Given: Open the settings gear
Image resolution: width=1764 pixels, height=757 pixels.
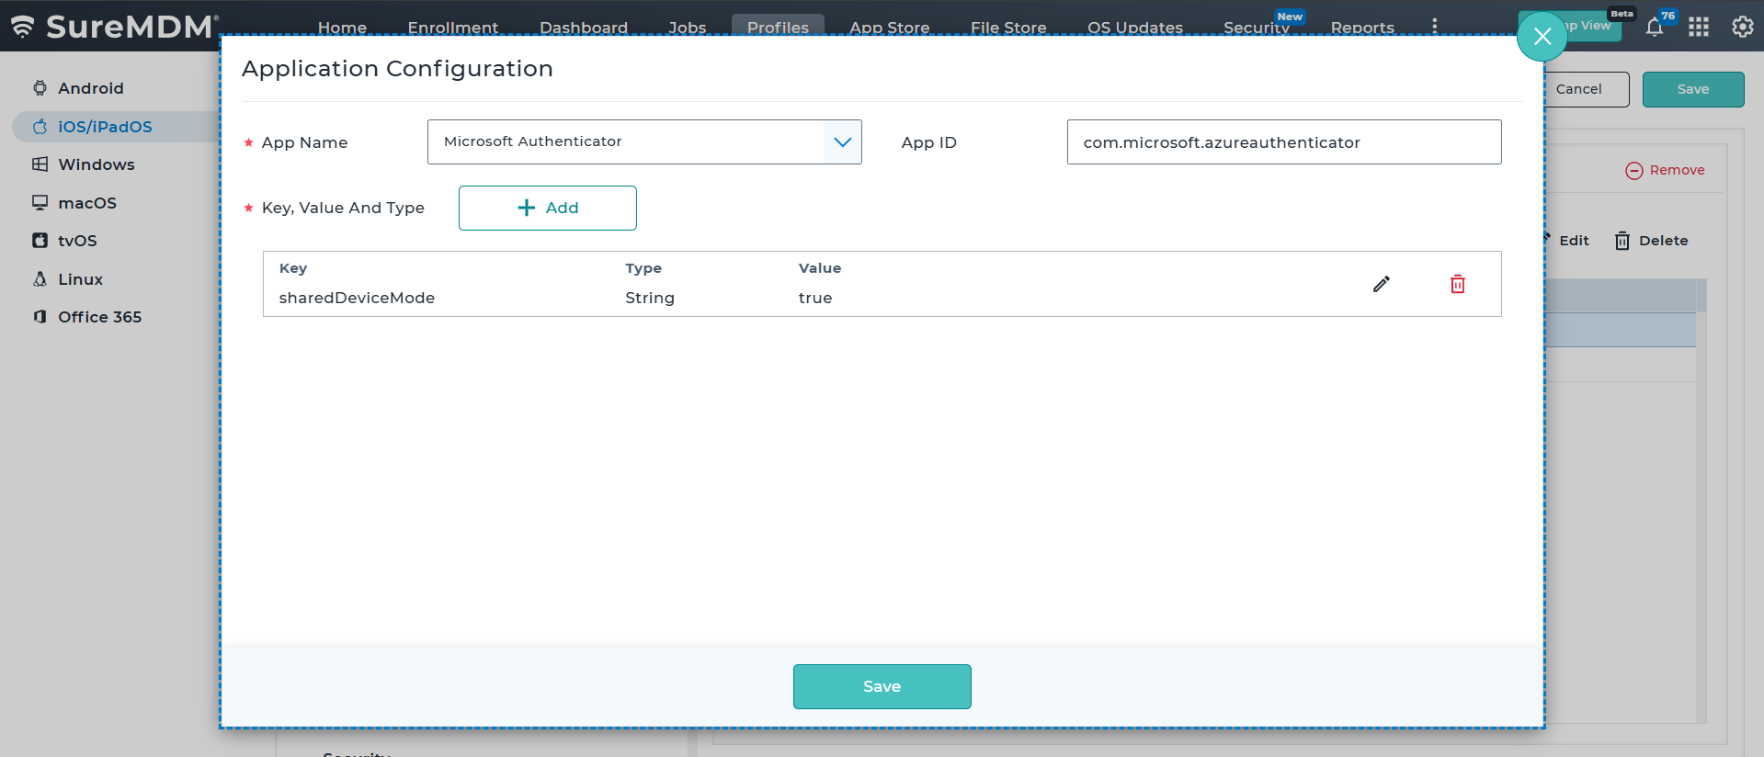Looking at the screenshot, I should 1742,27.
